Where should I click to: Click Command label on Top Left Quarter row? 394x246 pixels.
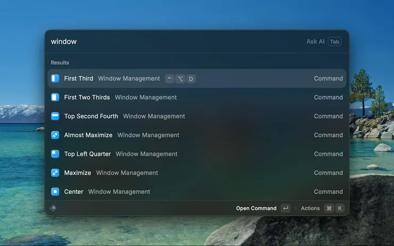(x=328, y=154)
